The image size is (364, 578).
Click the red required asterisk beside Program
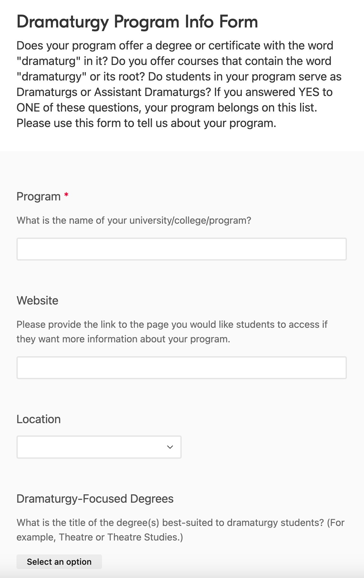[66, 195]
